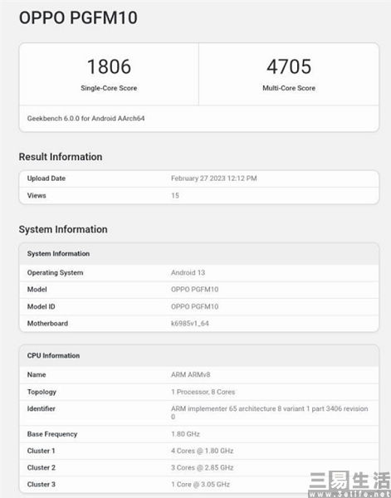Select the single-core score 1806
The height and width of the screenshot is (498, 391).
point(109,66)
